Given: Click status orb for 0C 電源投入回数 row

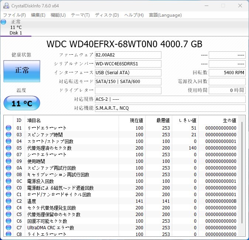Looking at the screenshot, I should pyautogui.click(x=8, y=181).
